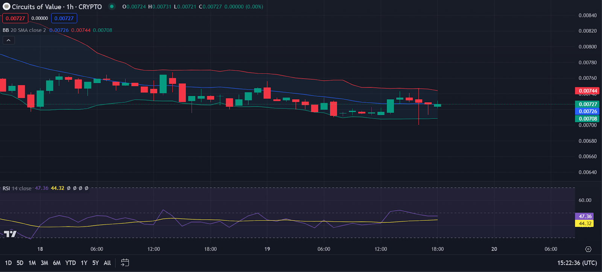The height and width of the screenshot is (272, 602).
Task: Click the yellow 44.32 RSI MA label
Action: coord(585,223)
